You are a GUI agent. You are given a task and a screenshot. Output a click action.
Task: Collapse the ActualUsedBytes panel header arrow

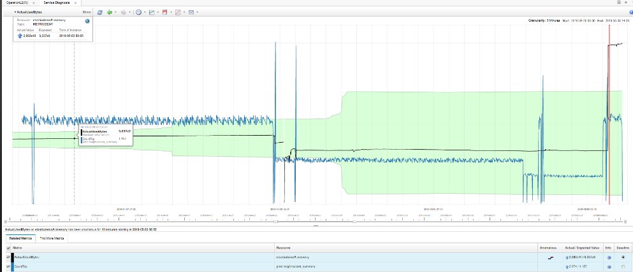coord(15,12)
